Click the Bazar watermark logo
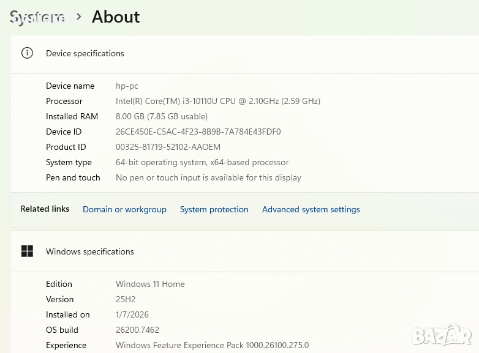The width and height of the screenshot is (479, 353). tap(442, 335)
